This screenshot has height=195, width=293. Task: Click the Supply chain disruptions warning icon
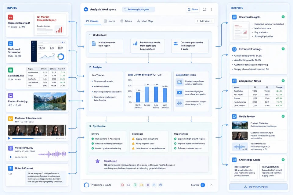pos(133,139)
